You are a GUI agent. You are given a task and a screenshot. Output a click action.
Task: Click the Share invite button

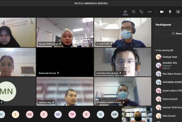[169, 34]
